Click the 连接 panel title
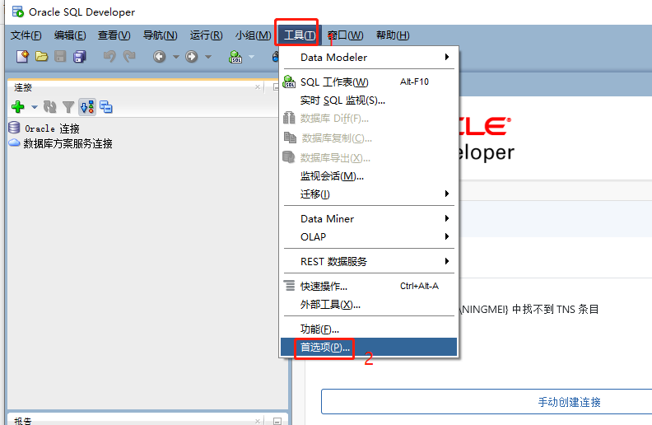Screen dimensions: 652x425 [23, 87]
